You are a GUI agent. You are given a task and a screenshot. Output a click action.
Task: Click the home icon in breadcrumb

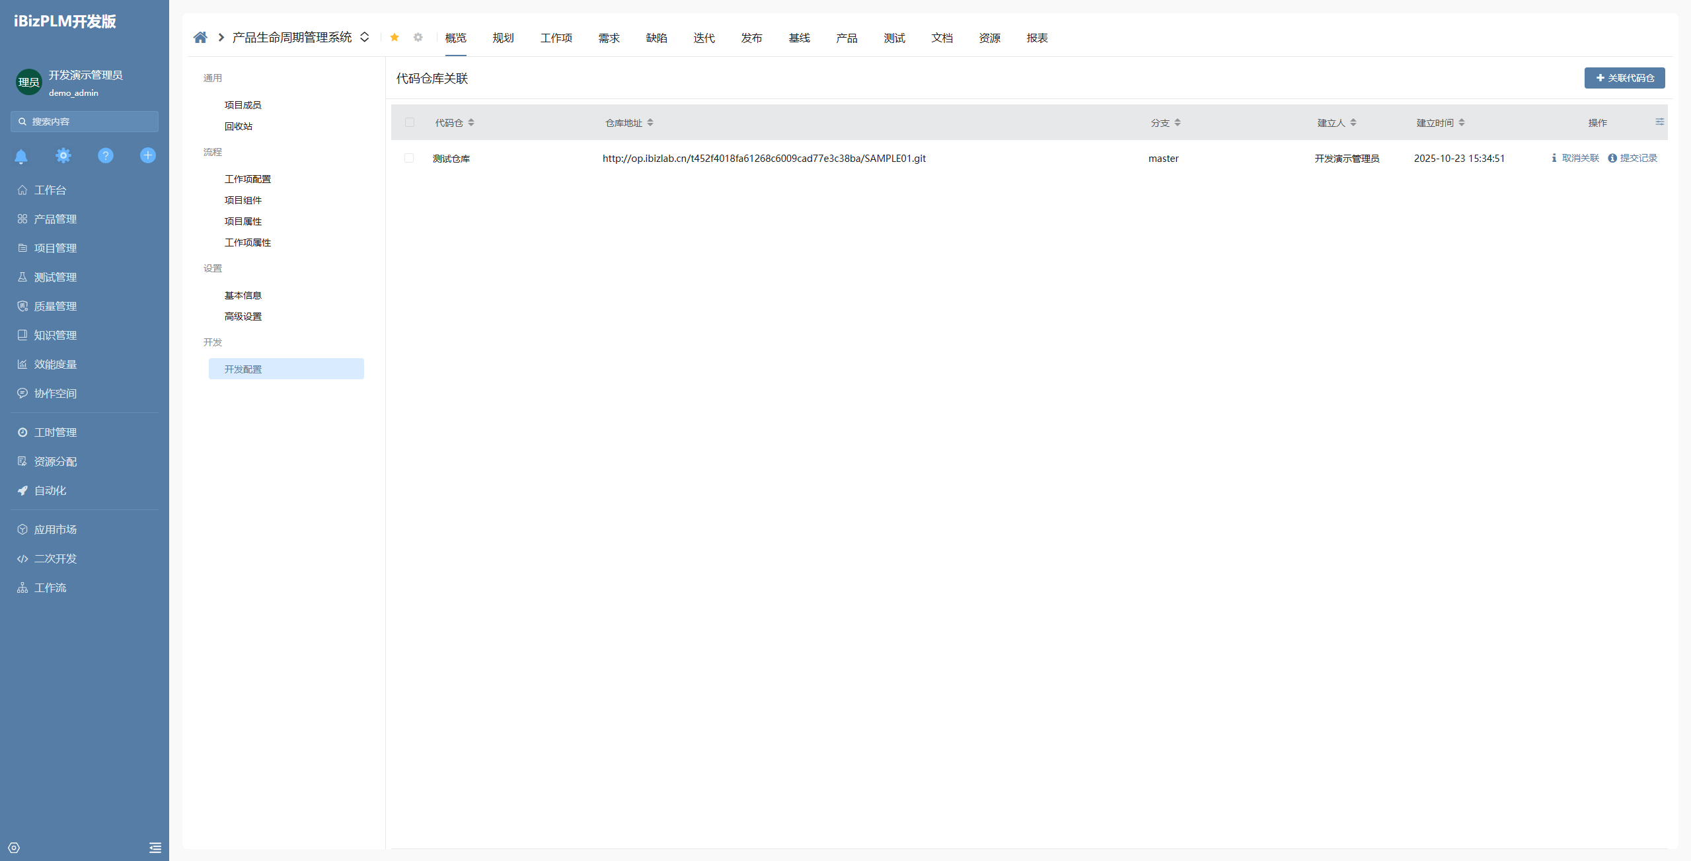point(200,38)
